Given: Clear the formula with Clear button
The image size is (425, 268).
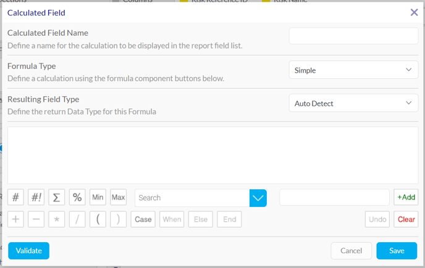Looking at the screenshot, I should tap(406, 219).
